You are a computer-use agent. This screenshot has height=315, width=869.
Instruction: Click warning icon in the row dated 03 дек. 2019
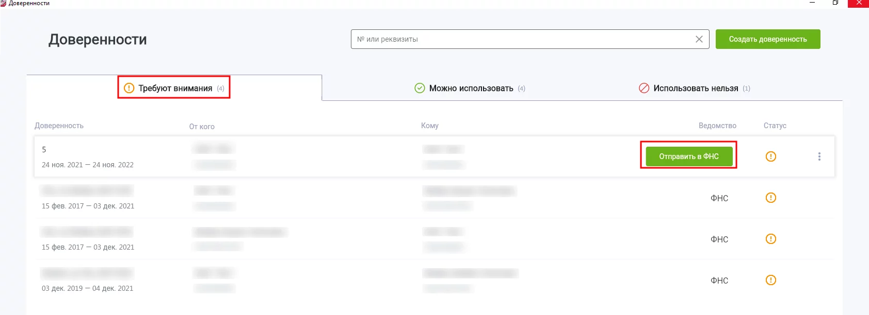770,280
